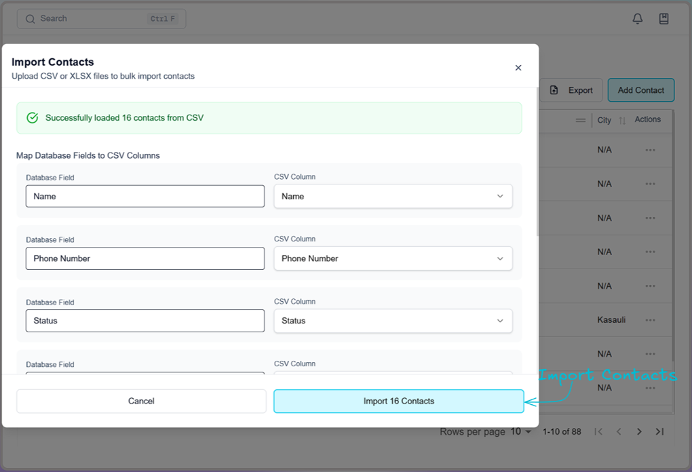This screenshot has height=472, width=692.
Task: Click the magnifier icon in the search bar
Action: point(30,18)
